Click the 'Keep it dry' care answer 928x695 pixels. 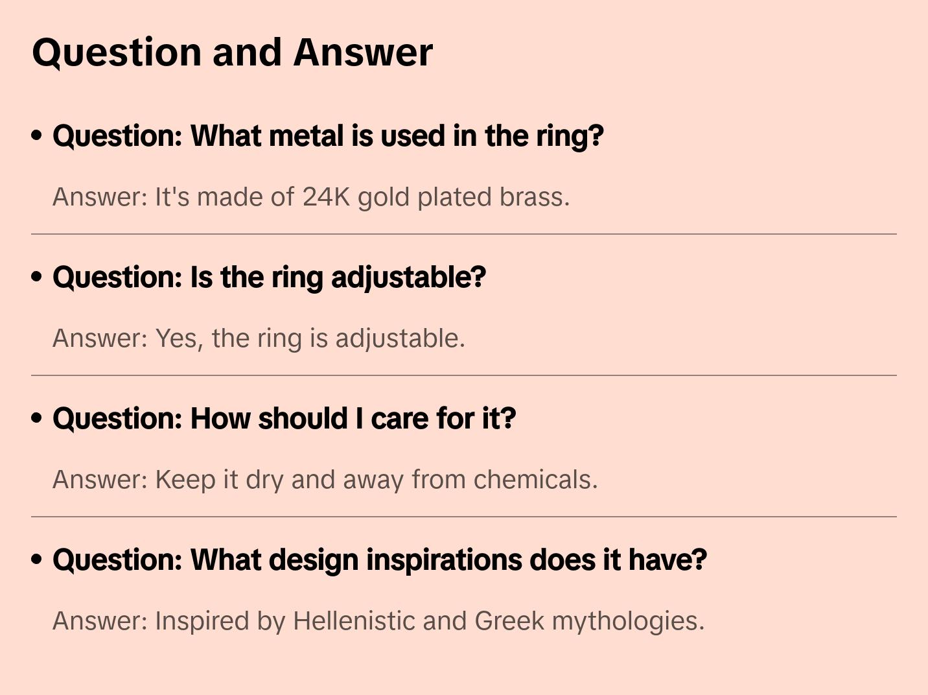325,480
